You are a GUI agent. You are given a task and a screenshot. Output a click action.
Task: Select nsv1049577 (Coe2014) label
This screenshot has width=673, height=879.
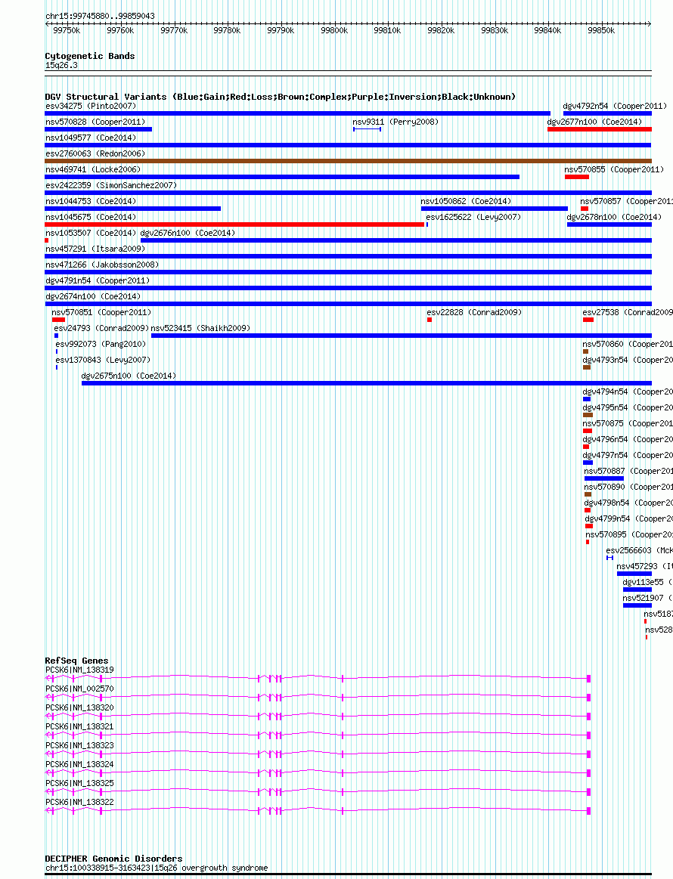[91, 138]
